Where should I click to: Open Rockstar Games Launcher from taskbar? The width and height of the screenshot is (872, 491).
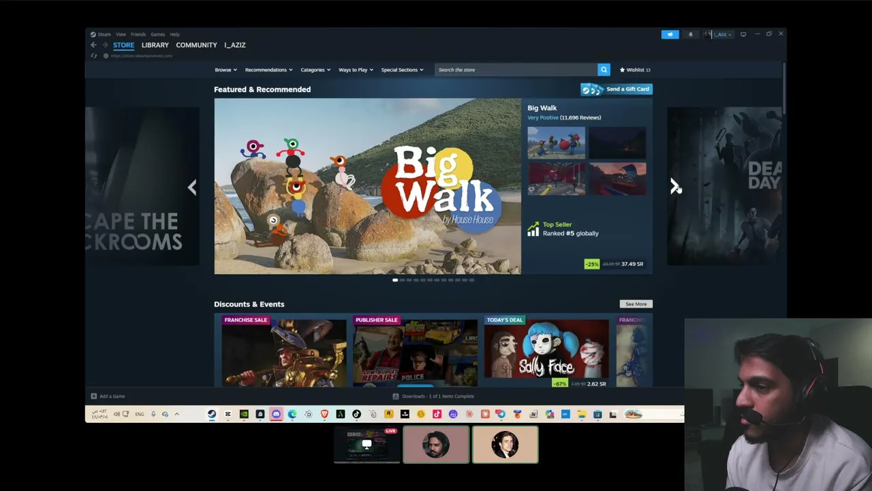pyautogui.click(x=388, y=414)
